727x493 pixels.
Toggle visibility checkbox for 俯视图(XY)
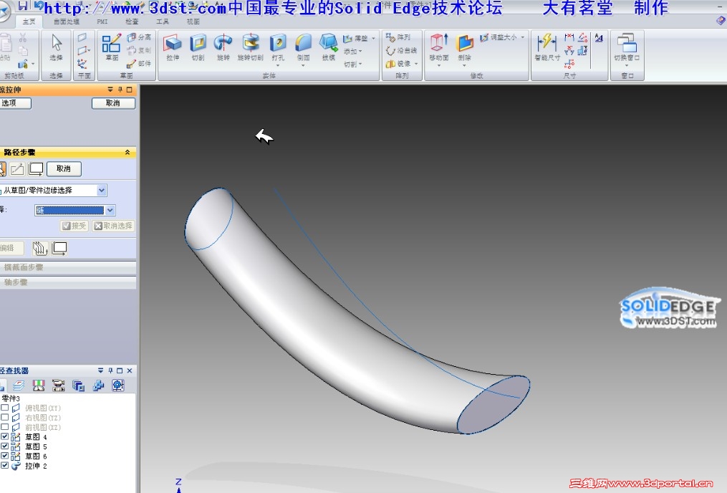click(x=4, y=408)
